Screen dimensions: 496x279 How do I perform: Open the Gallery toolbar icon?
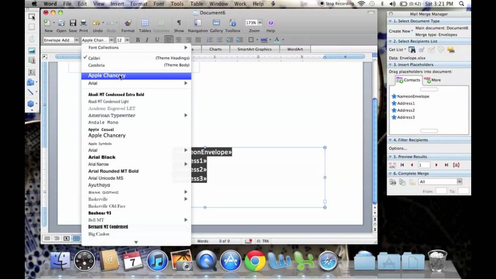(x=216, y=23)
